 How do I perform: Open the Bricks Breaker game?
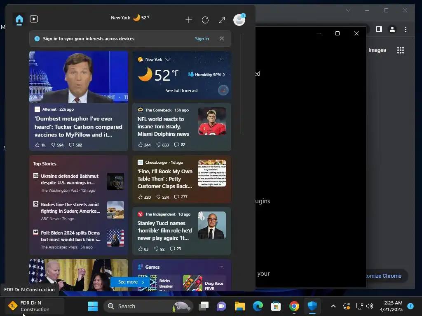(159, 283)
